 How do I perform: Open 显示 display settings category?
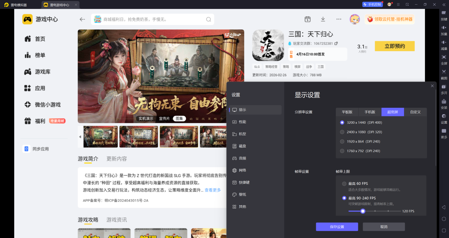(255, 110)
